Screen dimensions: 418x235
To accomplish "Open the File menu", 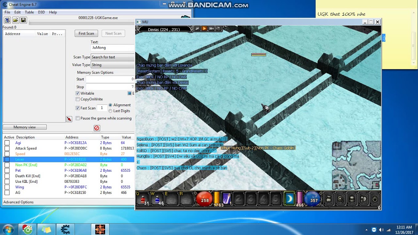I will [7, 12].
